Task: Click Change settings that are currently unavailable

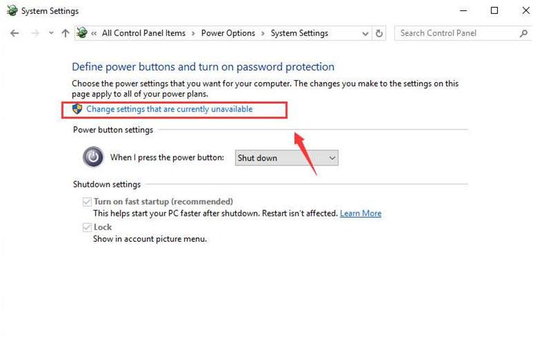Action: pos(169,109)
